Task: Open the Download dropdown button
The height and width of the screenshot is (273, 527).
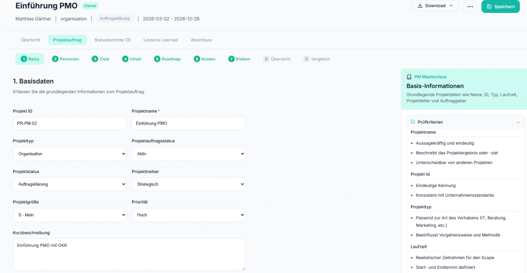Action: pyautogui.click(x=435, y=6)
